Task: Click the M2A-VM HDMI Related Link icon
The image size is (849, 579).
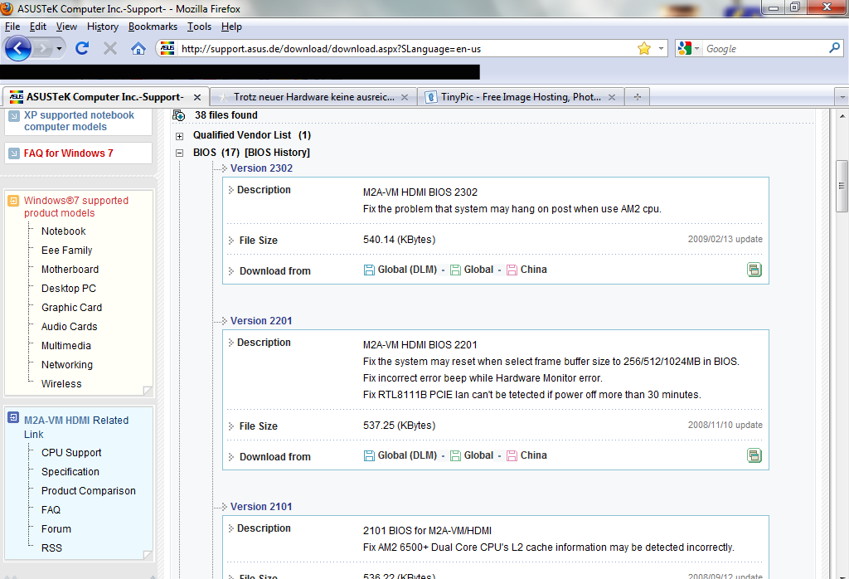Action: 13,417
